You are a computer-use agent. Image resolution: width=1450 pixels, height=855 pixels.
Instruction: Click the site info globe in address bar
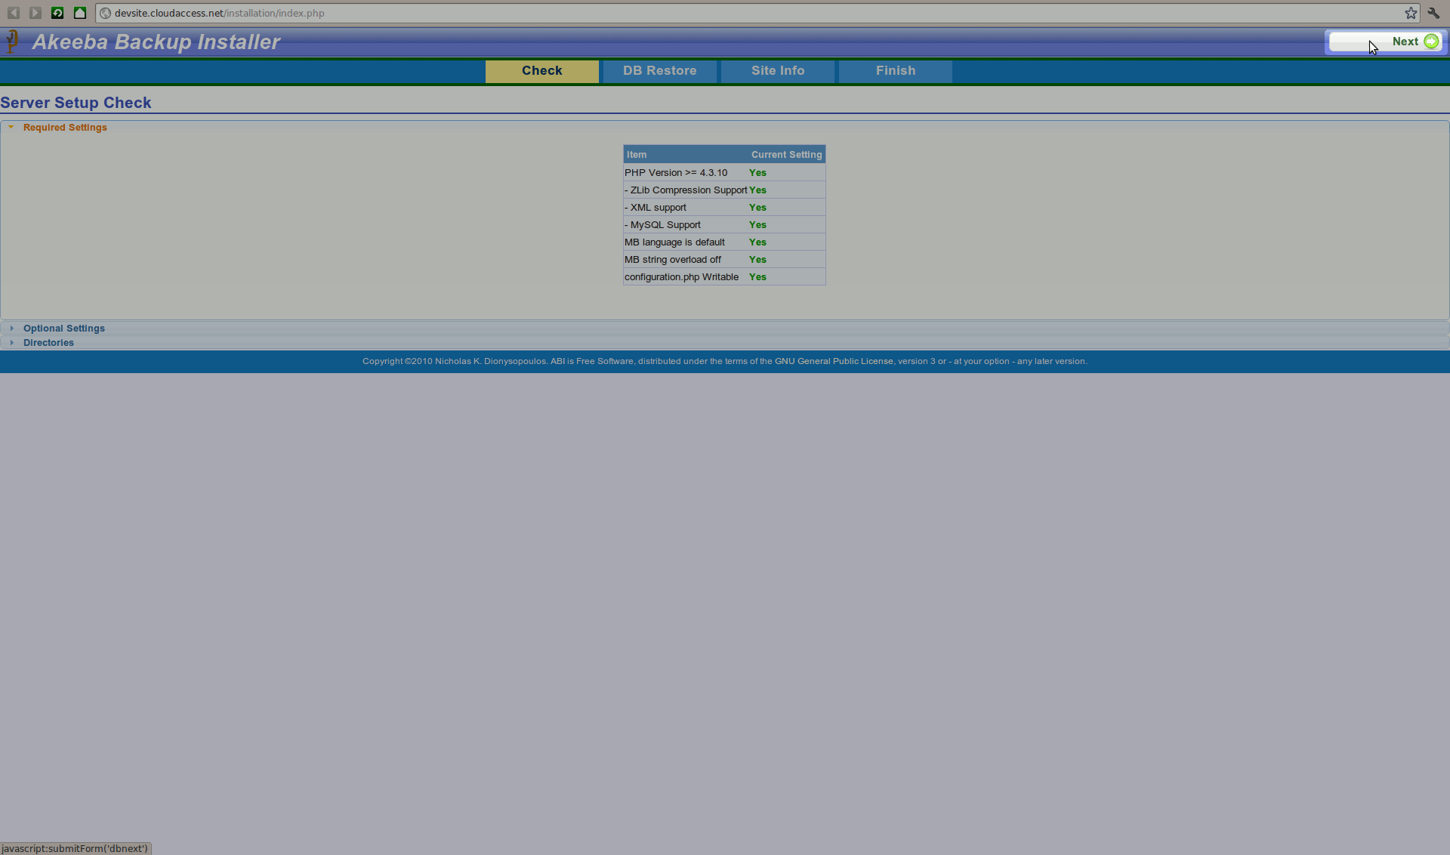tap(106, 13)
